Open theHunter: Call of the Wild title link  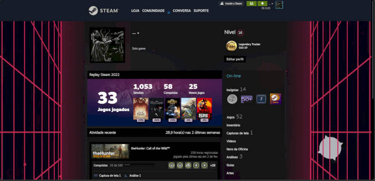pyautogui.click(x=150, y=148)
